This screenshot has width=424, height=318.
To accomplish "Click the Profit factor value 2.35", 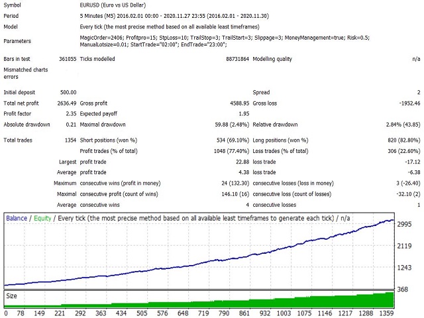I will (71, 114).
